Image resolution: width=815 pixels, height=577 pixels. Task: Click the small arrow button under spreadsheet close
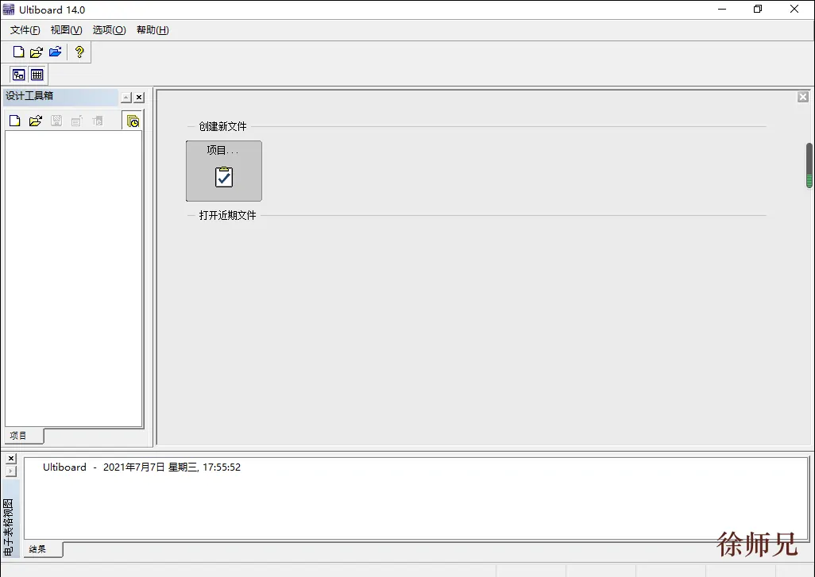point(11,471)
